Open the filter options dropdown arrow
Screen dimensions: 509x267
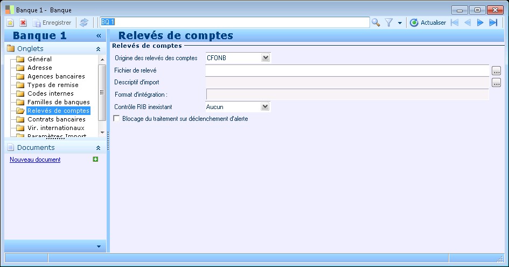coord(400,23)
